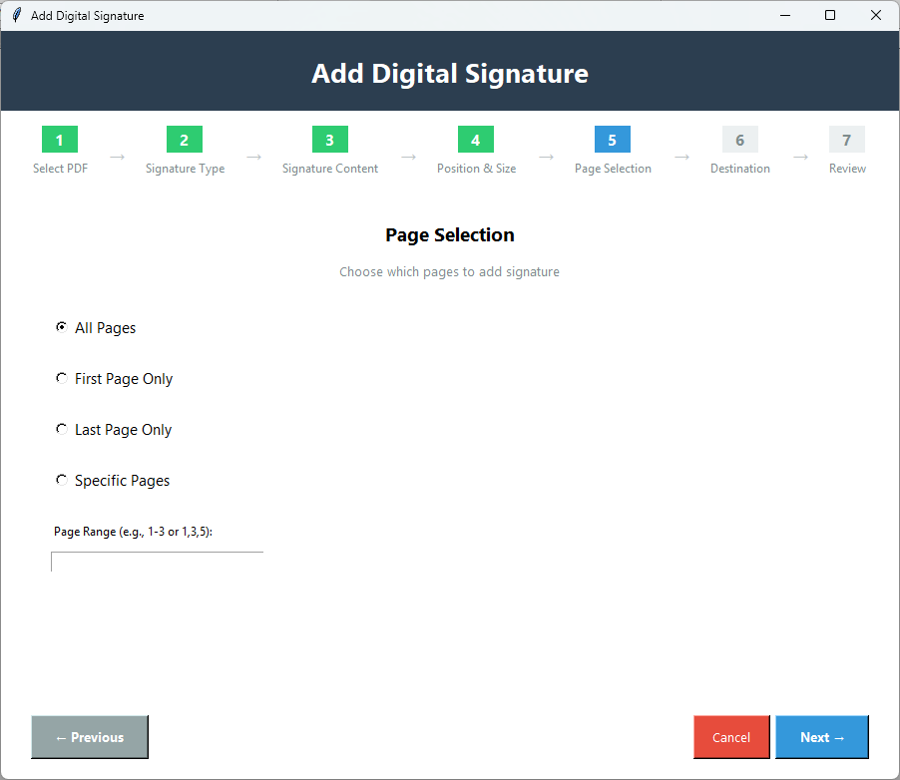This screenshot has width=900, height=780.
Task: Proceed using the Next button
Action: [821, 736]
